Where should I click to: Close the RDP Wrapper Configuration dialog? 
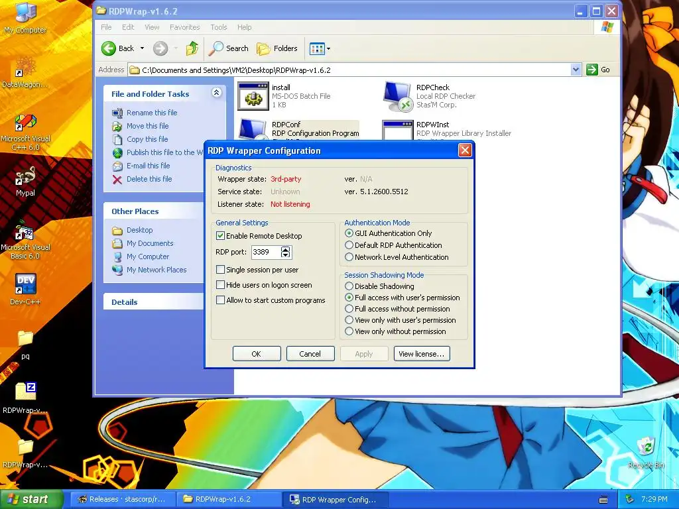click(465, 150)
